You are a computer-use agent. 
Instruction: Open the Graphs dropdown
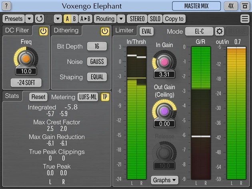(164, 180)
